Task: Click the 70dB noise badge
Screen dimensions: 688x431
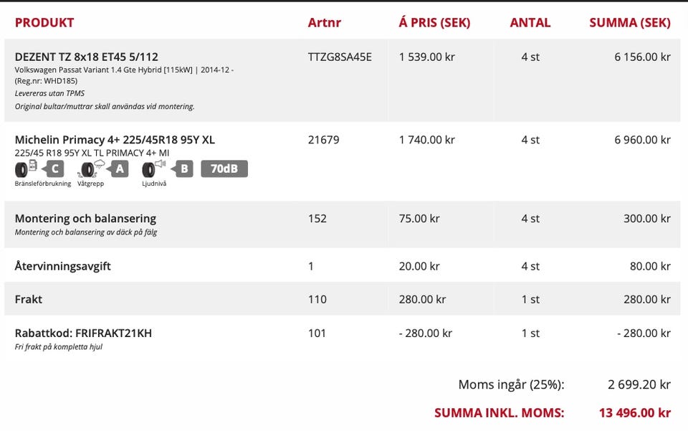Action: click(224, 169)
